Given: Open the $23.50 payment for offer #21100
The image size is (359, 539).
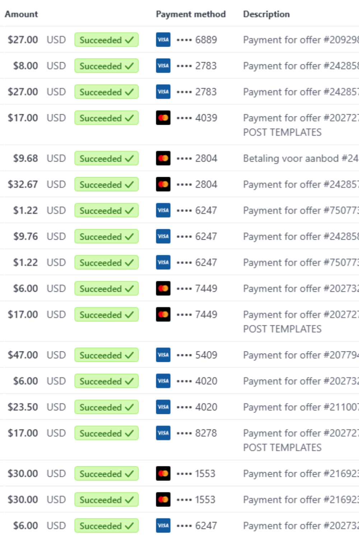Looking at the screenshot, I should 301,407.
